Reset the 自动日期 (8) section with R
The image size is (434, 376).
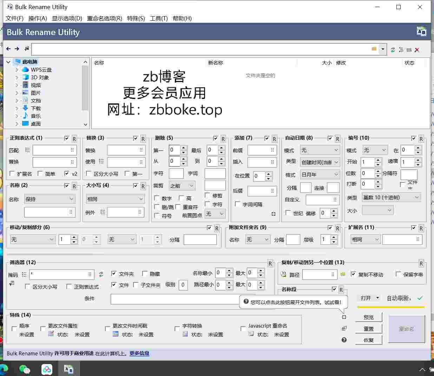tap(337, 139)
